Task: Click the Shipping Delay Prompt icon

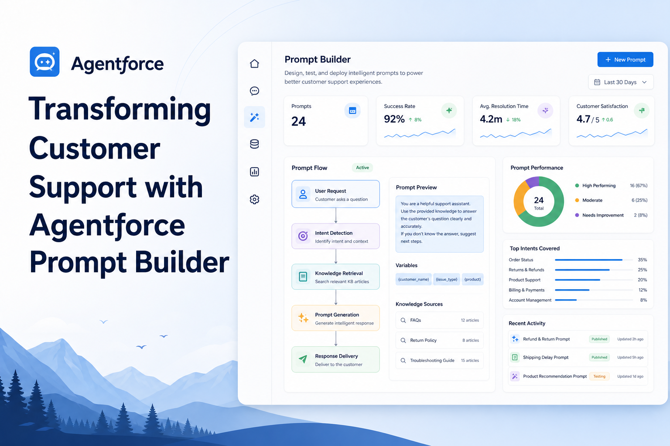Action: coord(515,358)
